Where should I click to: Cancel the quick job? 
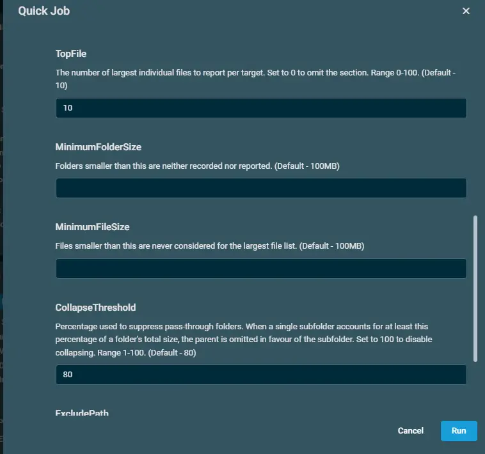[410, 430]
